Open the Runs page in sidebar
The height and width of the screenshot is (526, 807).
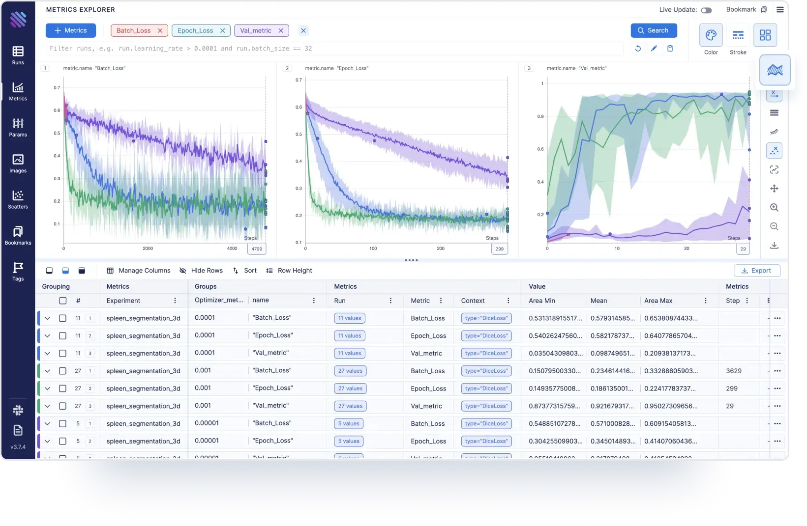(18, 55)
